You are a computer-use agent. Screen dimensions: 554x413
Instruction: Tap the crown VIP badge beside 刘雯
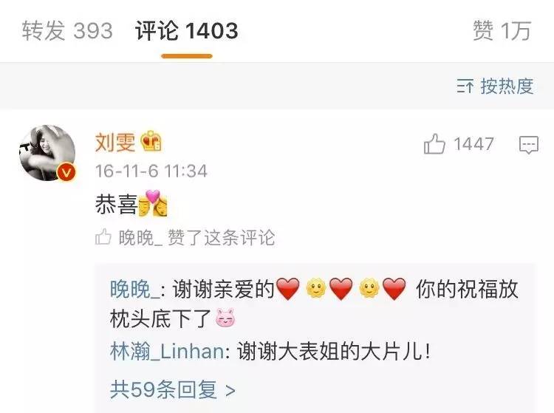click(151, 142)
